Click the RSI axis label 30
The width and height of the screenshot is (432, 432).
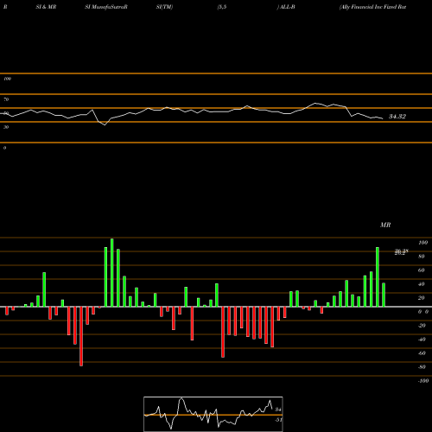(6, 127)
